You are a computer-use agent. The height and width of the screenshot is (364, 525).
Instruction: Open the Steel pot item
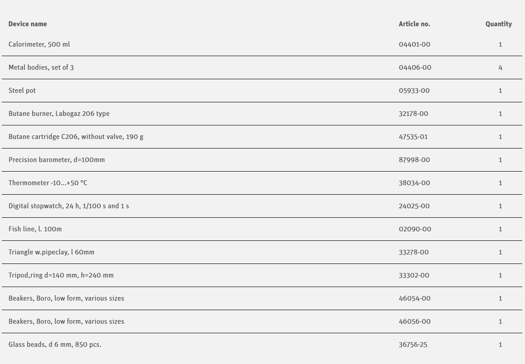(22, 91)
